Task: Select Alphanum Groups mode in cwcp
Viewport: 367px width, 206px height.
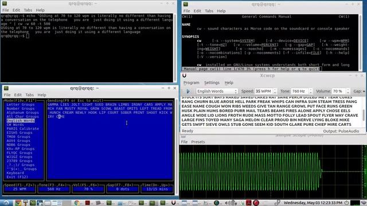Action: click(x=22, y=112)
